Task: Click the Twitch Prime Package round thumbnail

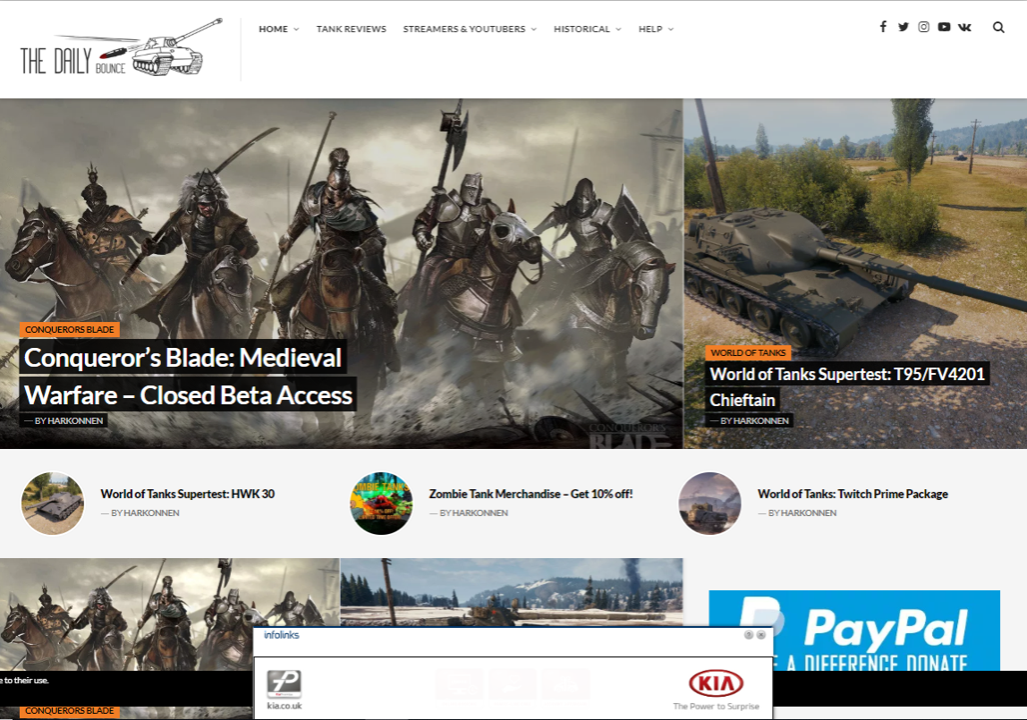Action: point(710,504)
